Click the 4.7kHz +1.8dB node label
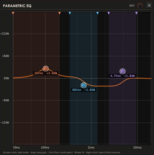Viewport: 154px width, 155px height. coord(123,76)
